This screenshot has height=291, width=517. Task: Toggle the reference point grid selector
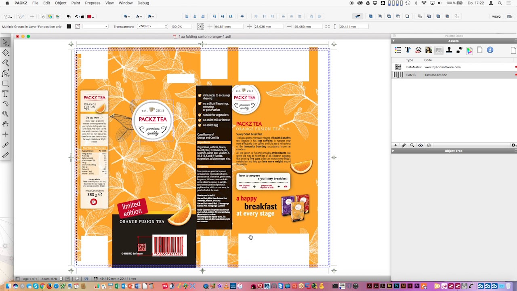200,27
